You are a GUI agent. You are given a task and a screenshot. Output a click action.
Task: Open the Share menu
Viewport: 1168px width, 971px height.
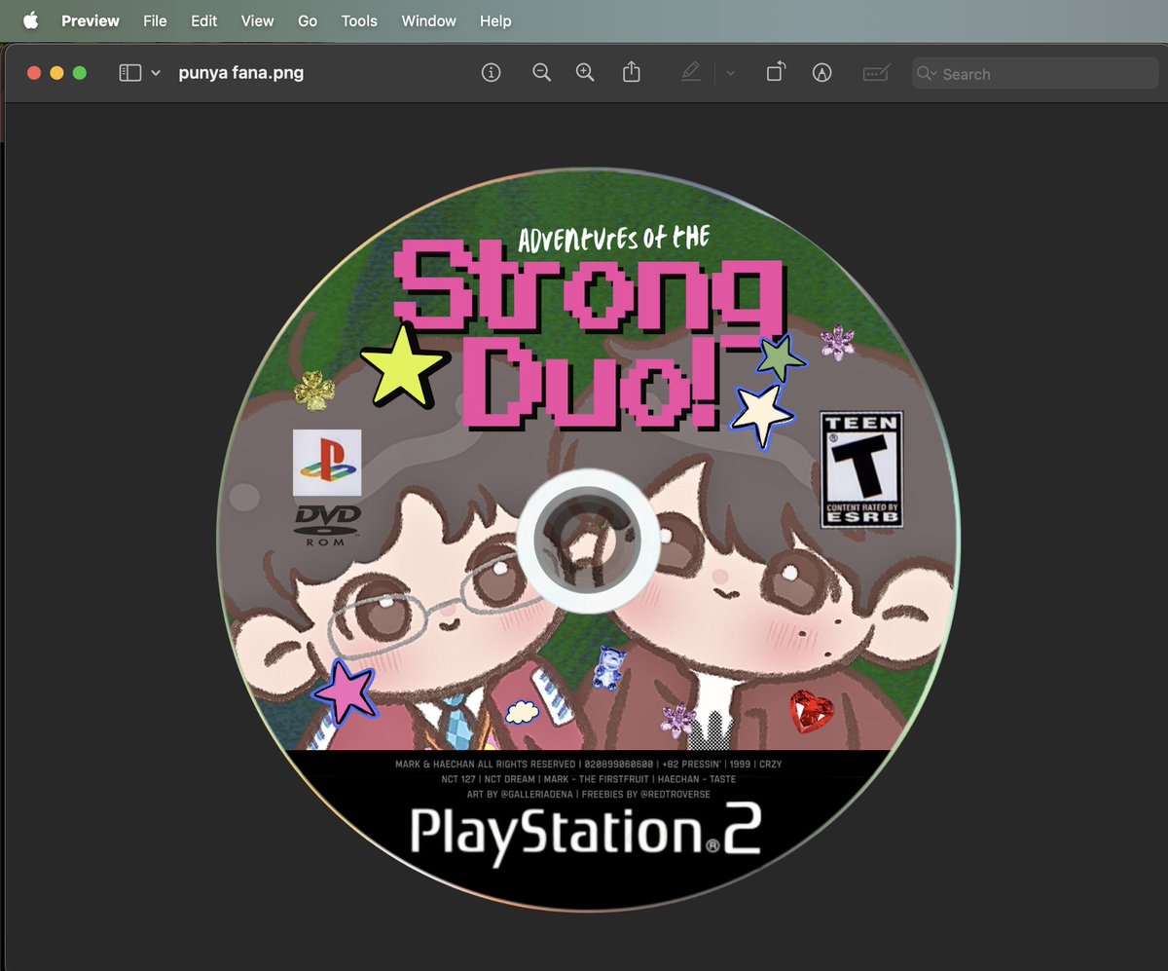pyautogui.click(x=632, y=72)
